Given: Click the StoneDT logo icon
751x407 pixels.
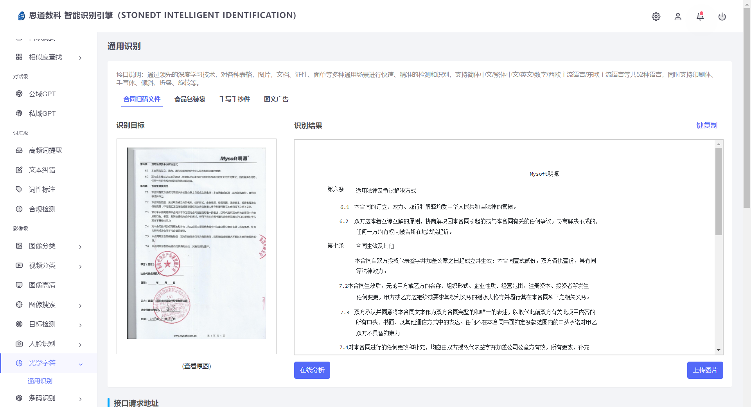Looking at the screenshot, I should 22,16.
